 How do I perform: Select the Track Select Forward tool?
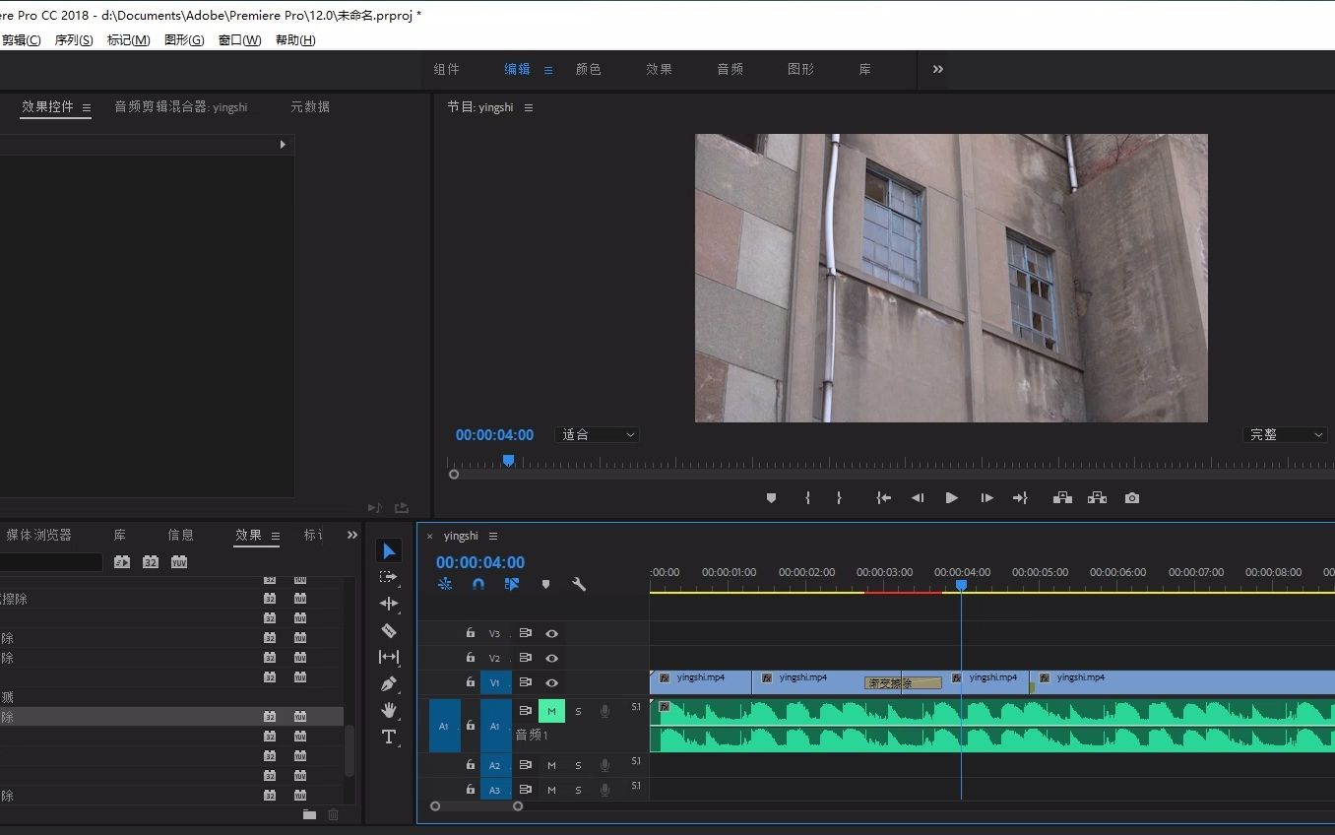click(389, 577)
